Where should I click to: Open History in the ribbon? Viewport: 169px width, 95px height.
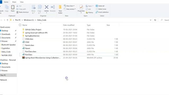(89, 12)
